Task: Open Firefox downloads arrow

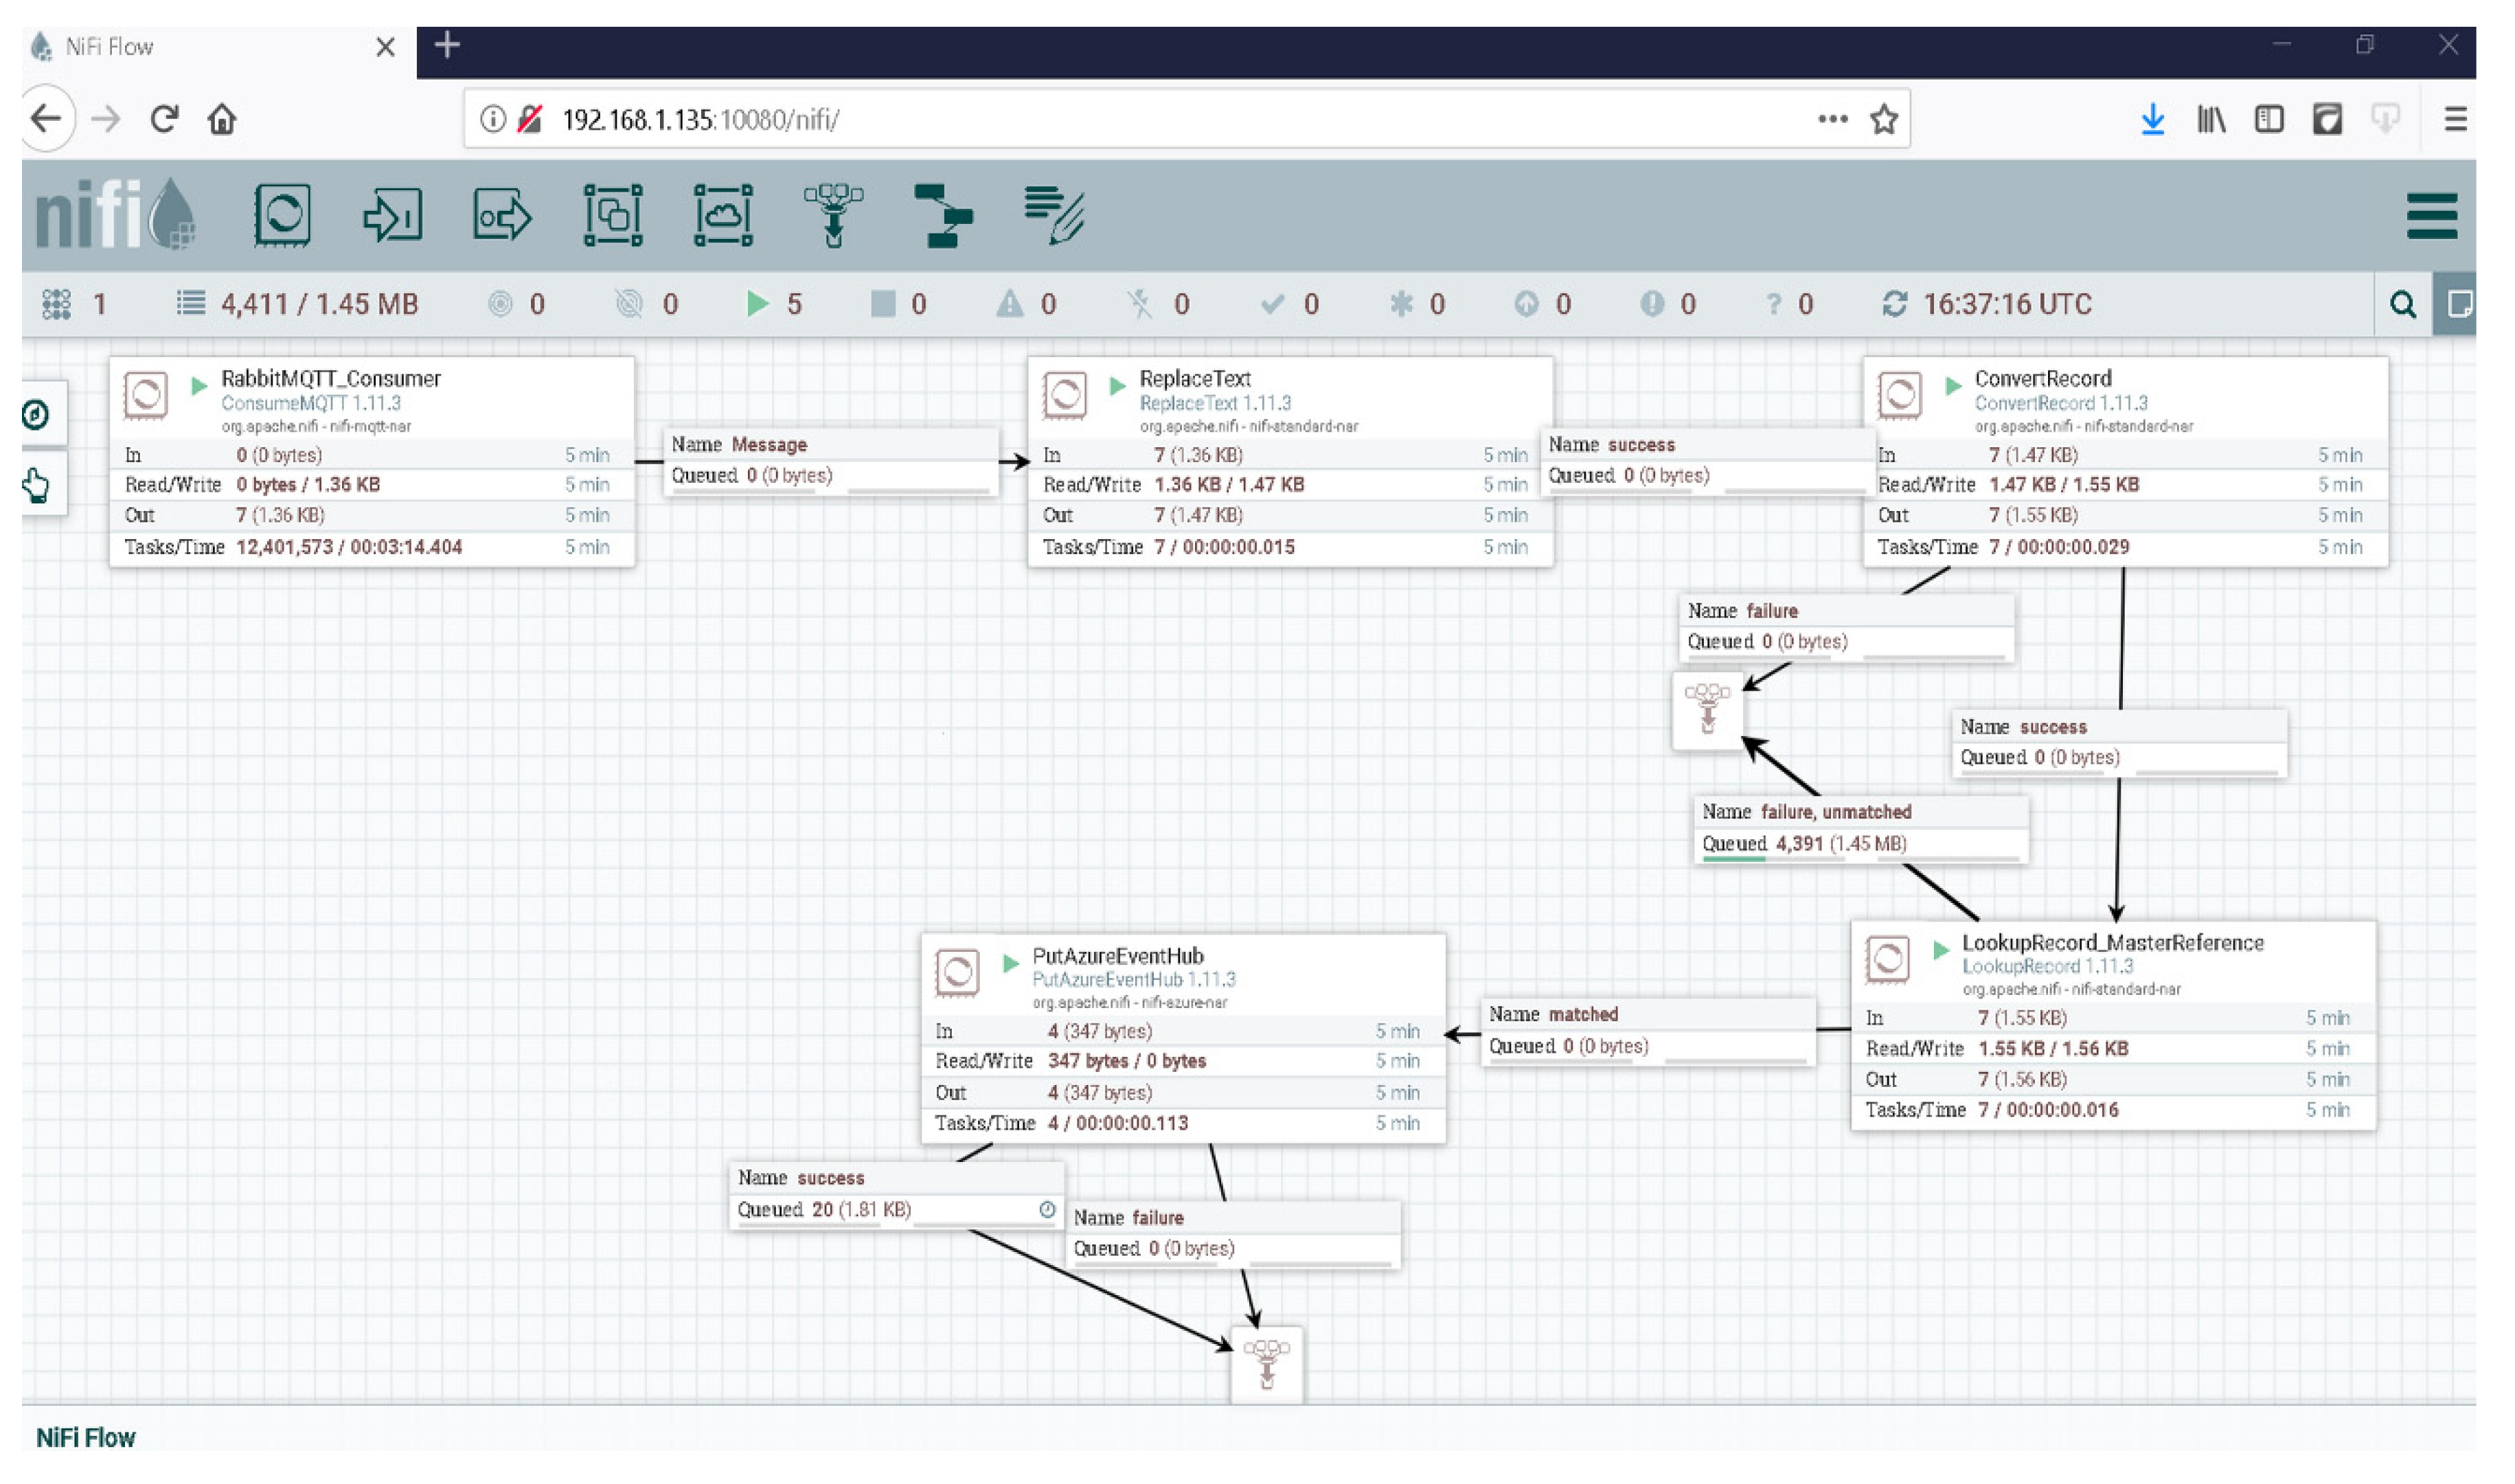Action: (x=2153, y=120)
